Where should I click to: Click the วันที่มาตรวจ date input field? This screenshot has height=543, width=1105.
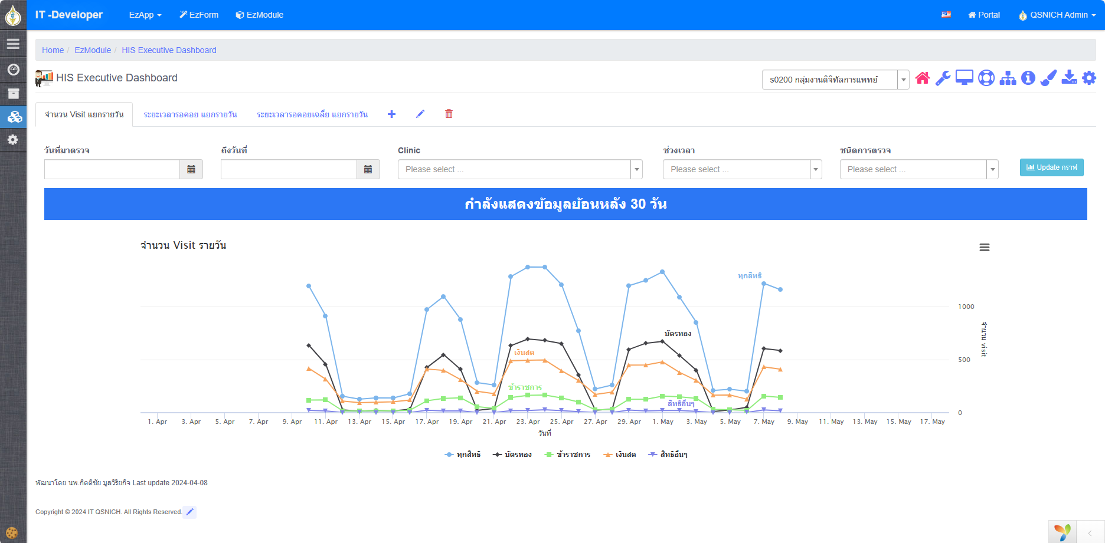click(112, 169)
